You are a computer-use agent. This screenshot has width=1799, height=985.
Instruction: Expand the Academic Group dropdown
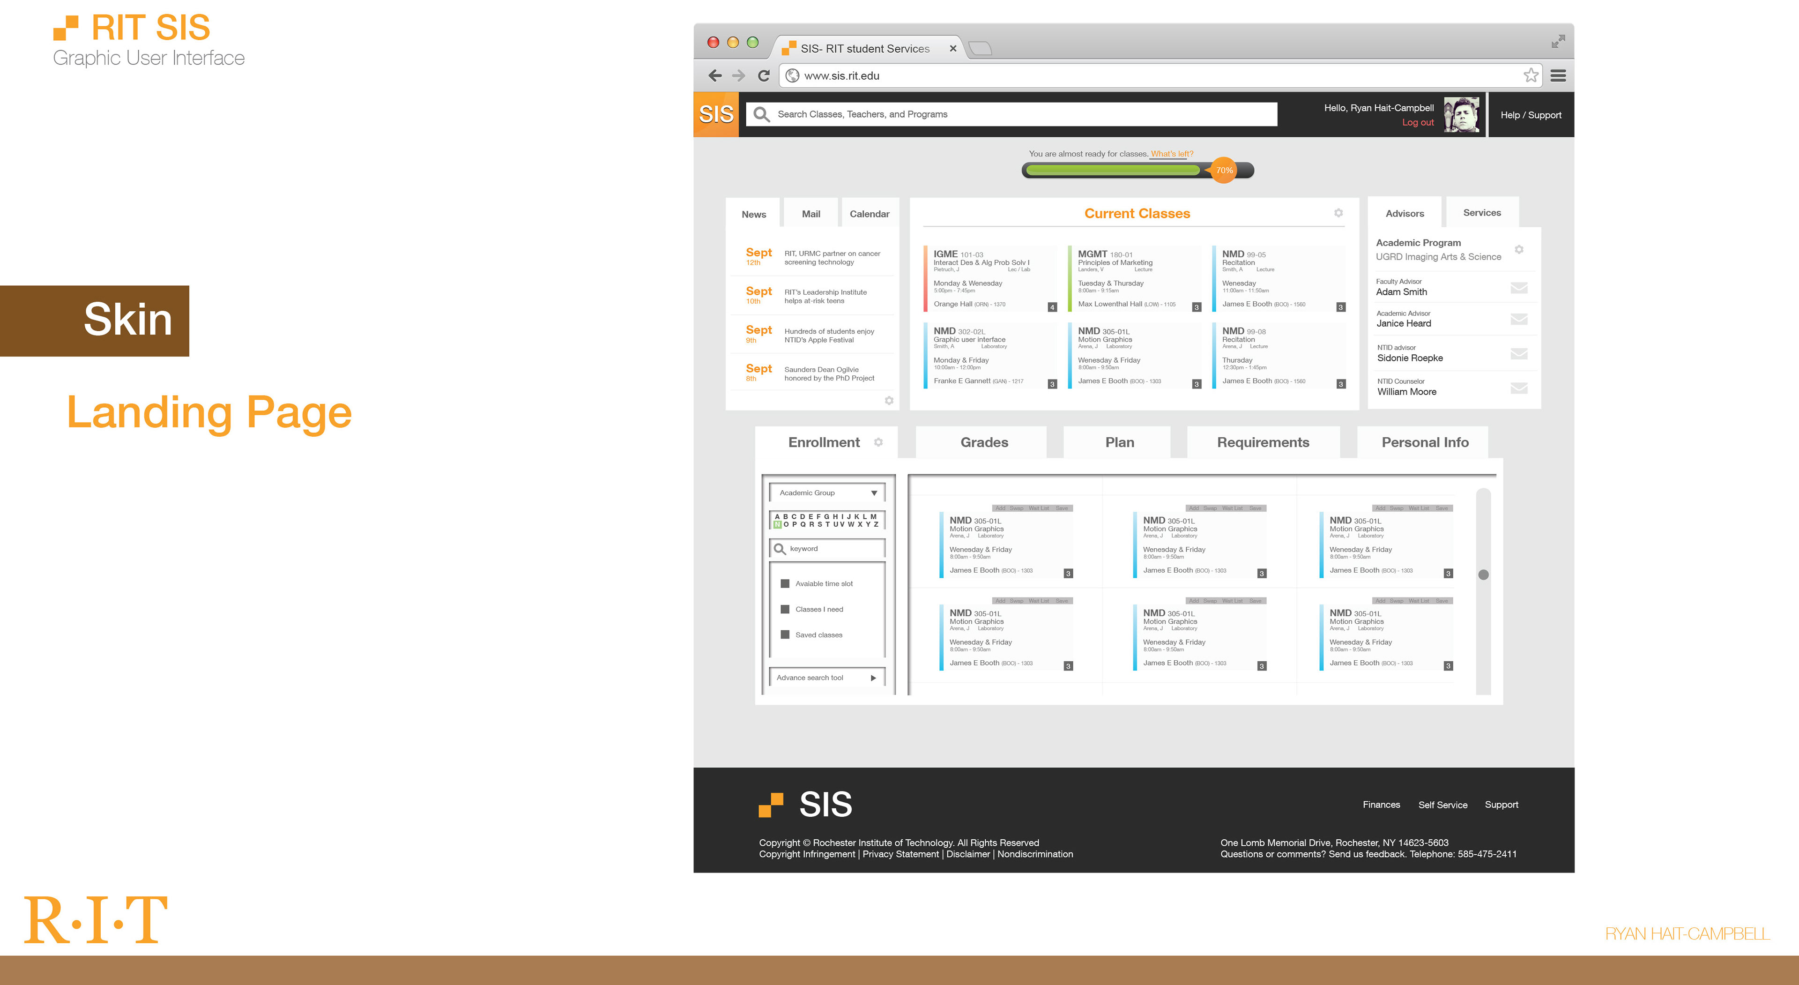click(874, 493)
